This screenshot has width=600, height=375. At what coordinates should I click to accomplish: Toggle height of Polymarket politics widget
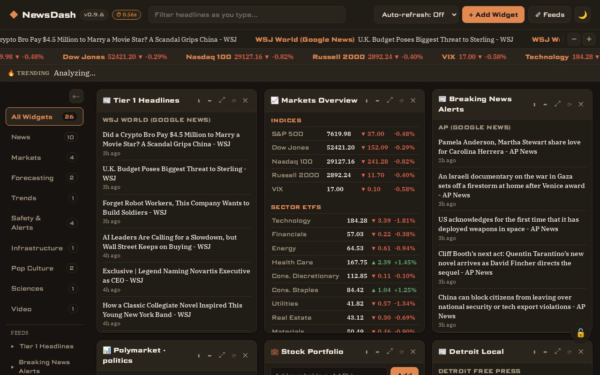click(199, 355)
